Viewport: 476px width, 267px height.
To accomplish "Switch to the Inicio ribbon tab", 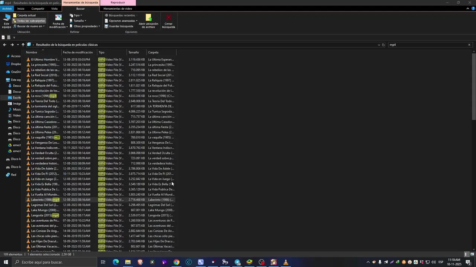I will [x=21, y=9].
